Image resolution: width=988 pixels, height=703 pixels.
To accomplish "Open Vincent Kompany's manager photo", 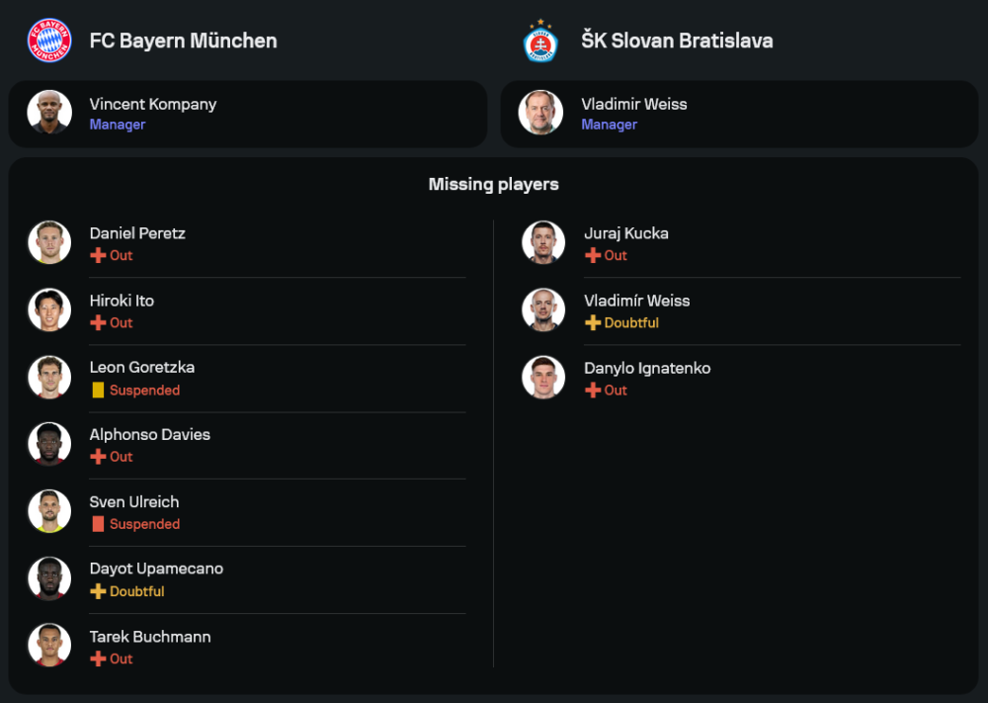I will pos(49,113).
